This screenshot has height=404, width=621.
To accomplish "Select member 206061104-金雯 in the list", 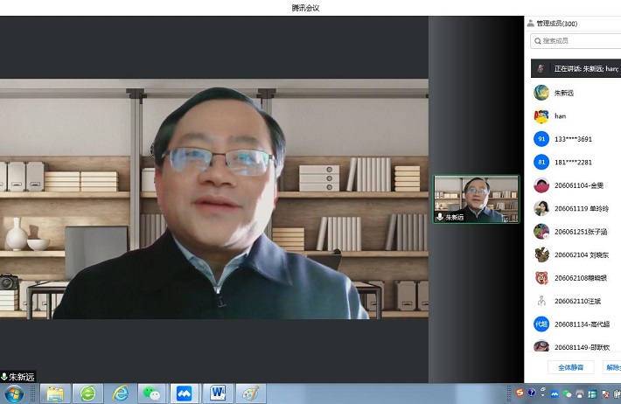I will click(578, 185).
